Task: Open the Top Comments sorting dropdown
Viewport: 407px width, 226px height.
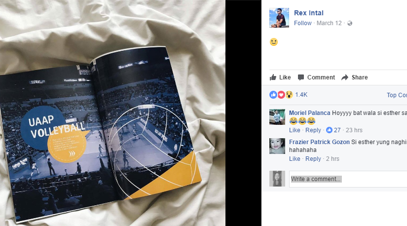Action: (x=397, y=95)
